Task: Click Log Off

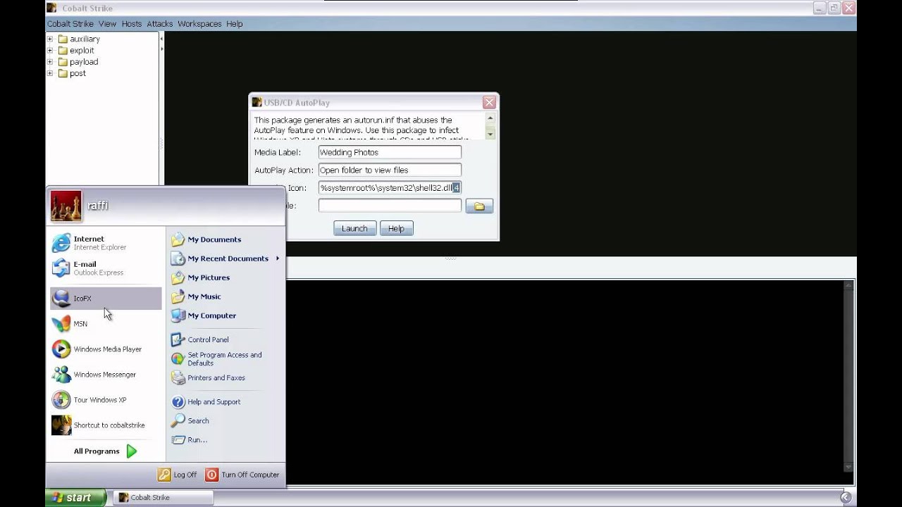Action: pos(178,475)
